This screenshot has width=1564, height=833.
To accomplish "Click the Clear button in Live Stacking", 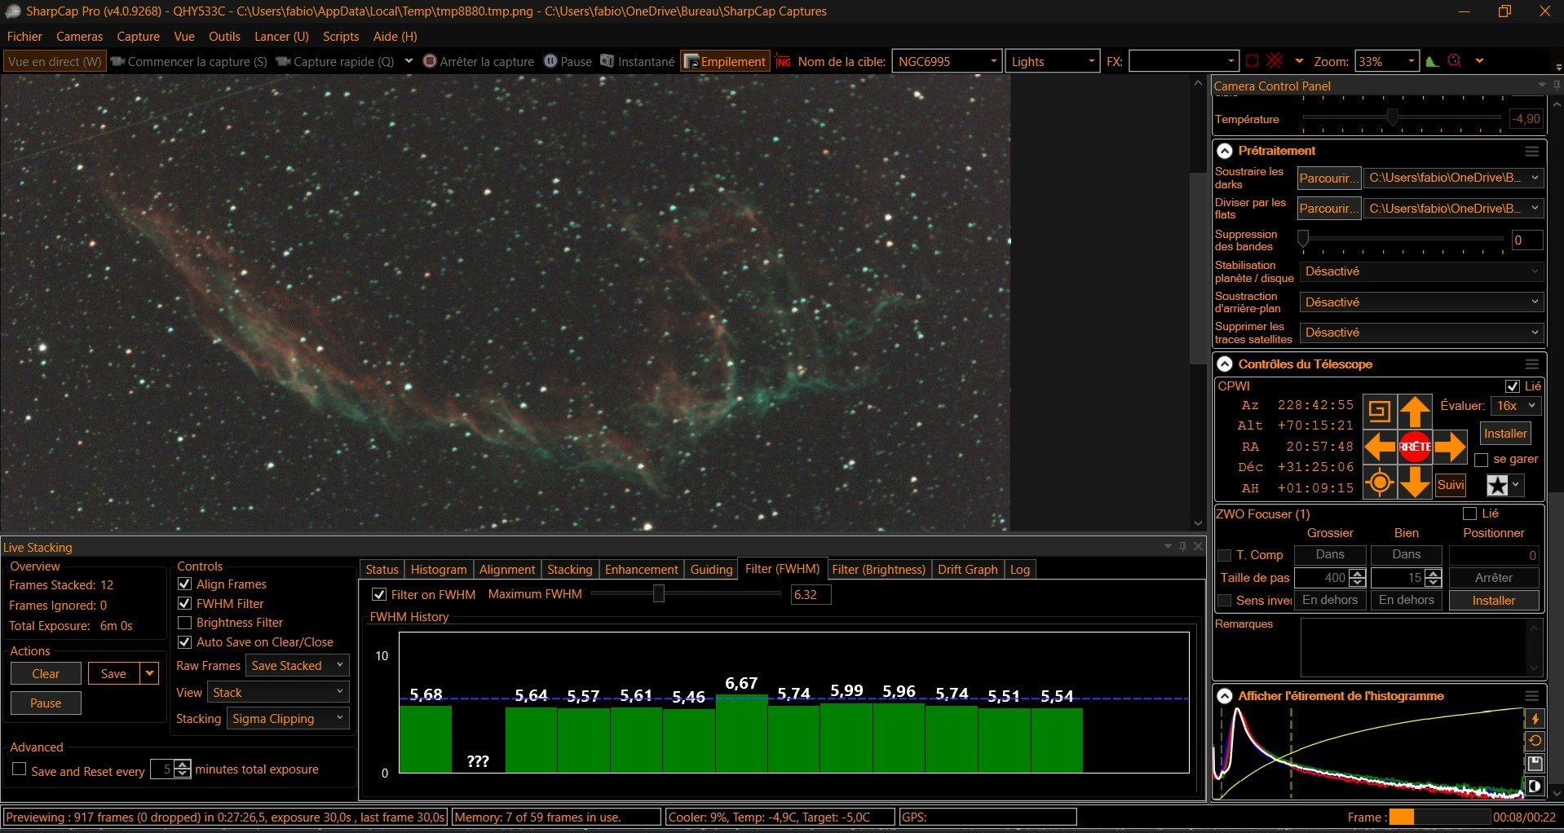I will coord(46,674).
